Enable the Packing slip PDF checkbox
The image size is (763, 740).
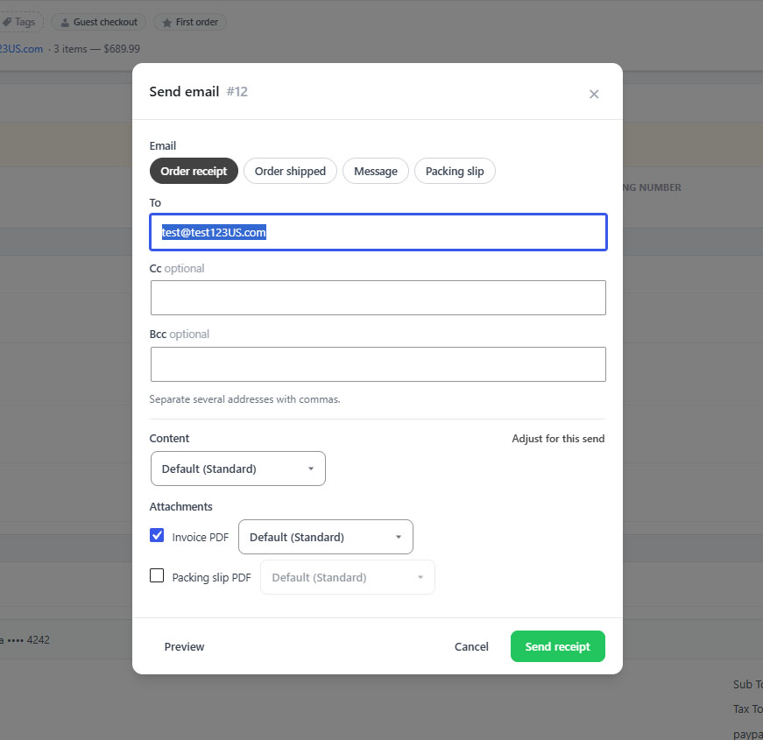tap(157, 575)
